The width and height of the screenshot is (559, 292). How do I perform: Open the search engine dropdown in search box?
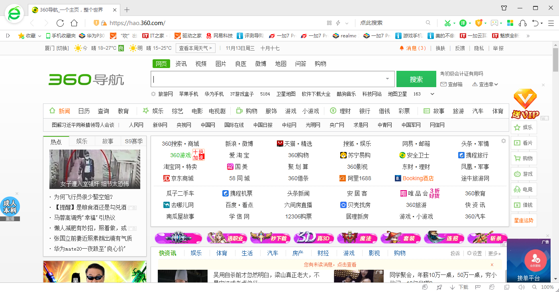388,79
